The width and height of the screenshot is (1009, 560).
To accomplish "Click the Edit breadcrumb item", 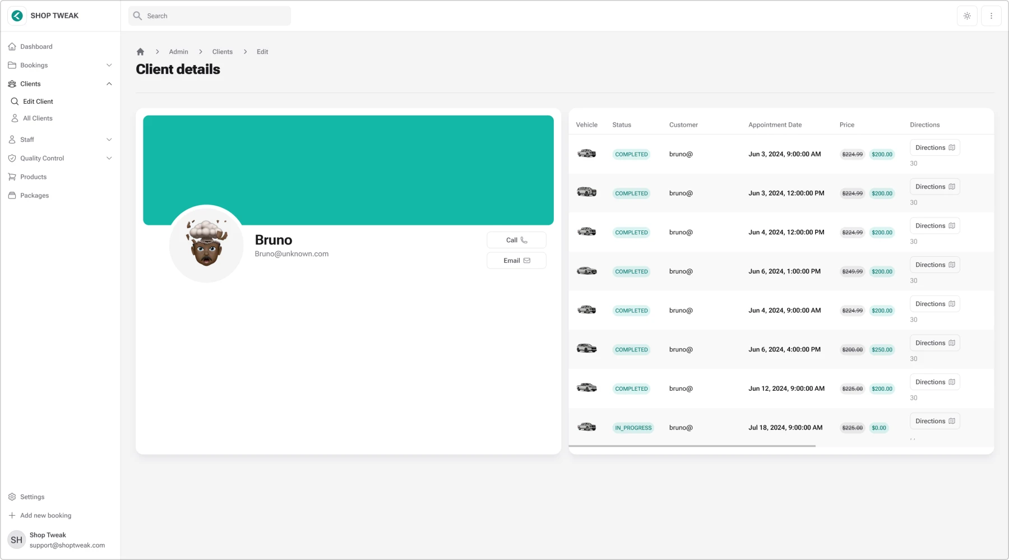I will pos(262,52).
